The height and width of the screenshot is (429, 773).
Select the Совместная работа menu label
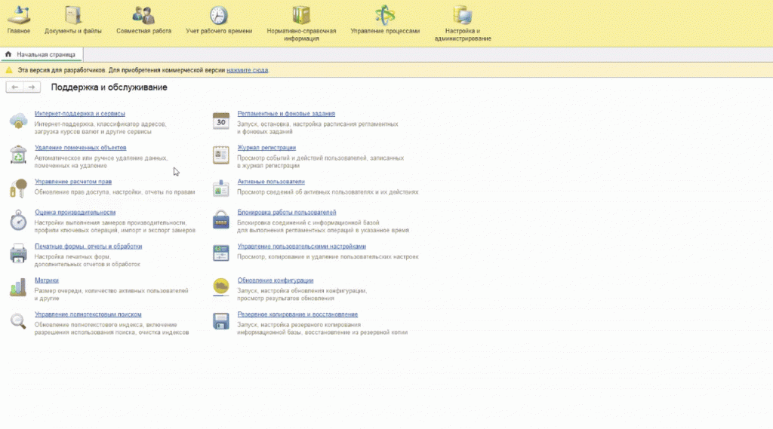(x=143, y=31)
